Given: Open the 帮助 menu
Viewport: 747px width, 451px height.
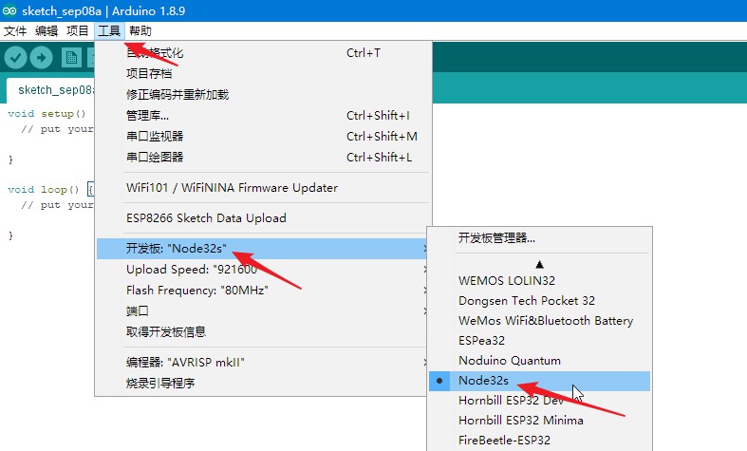Looking at the screenshot, I should [140, 31].
